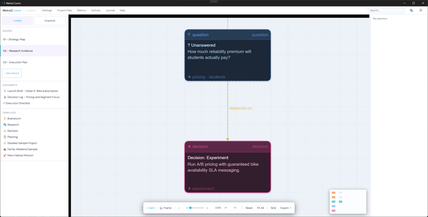Click the 'depends-on' connector label
Image resolution: width=428 pixels, height=217 pixels.
click(x=241, y=108)
